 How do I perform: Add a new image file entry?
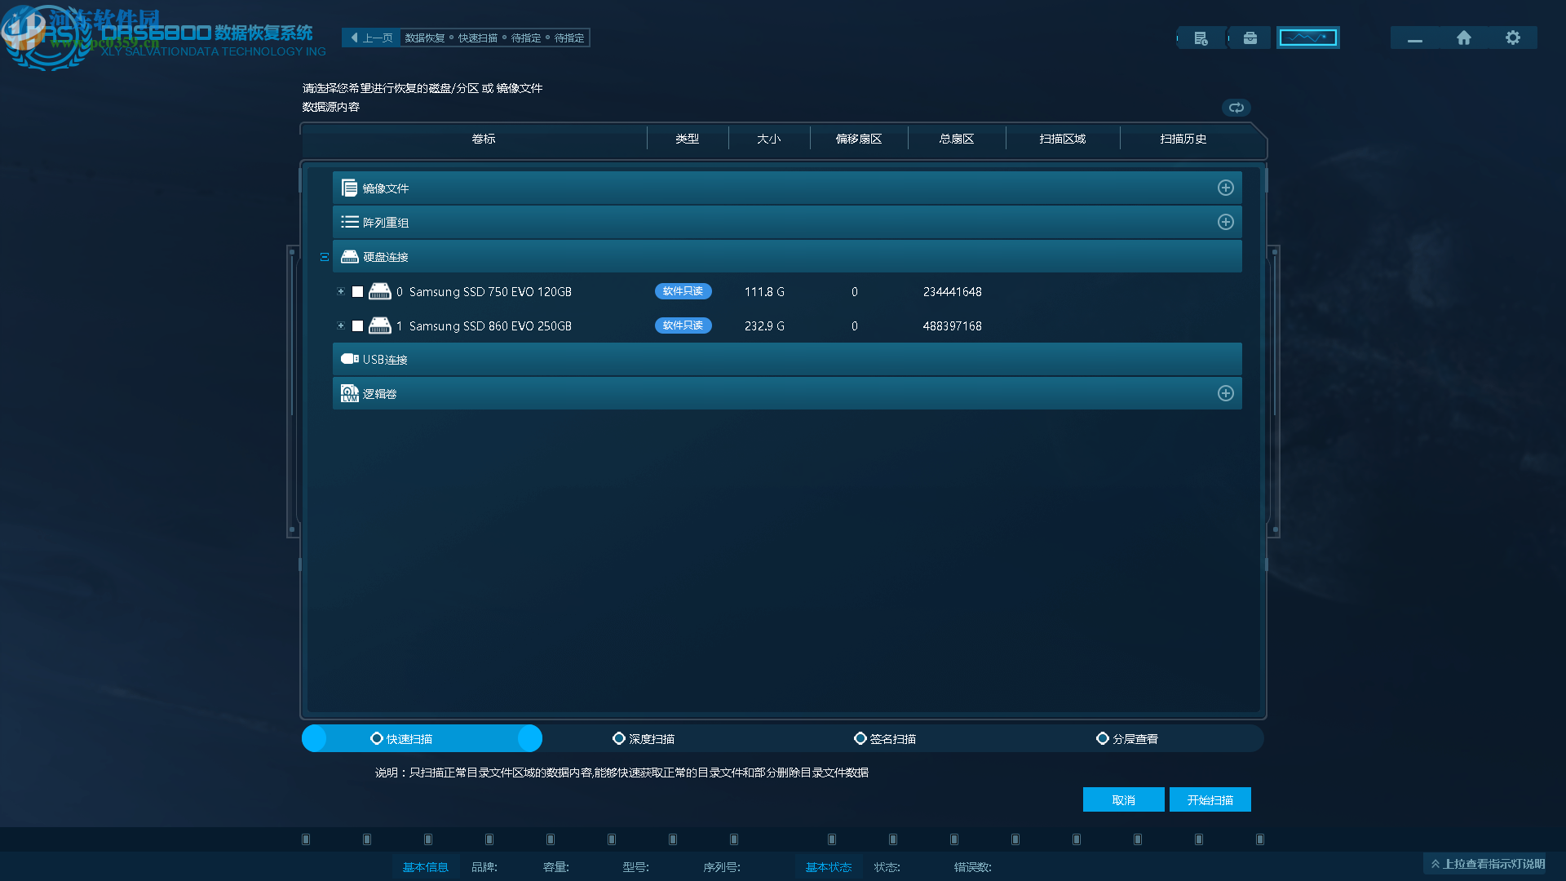(x=1225, y=188)
